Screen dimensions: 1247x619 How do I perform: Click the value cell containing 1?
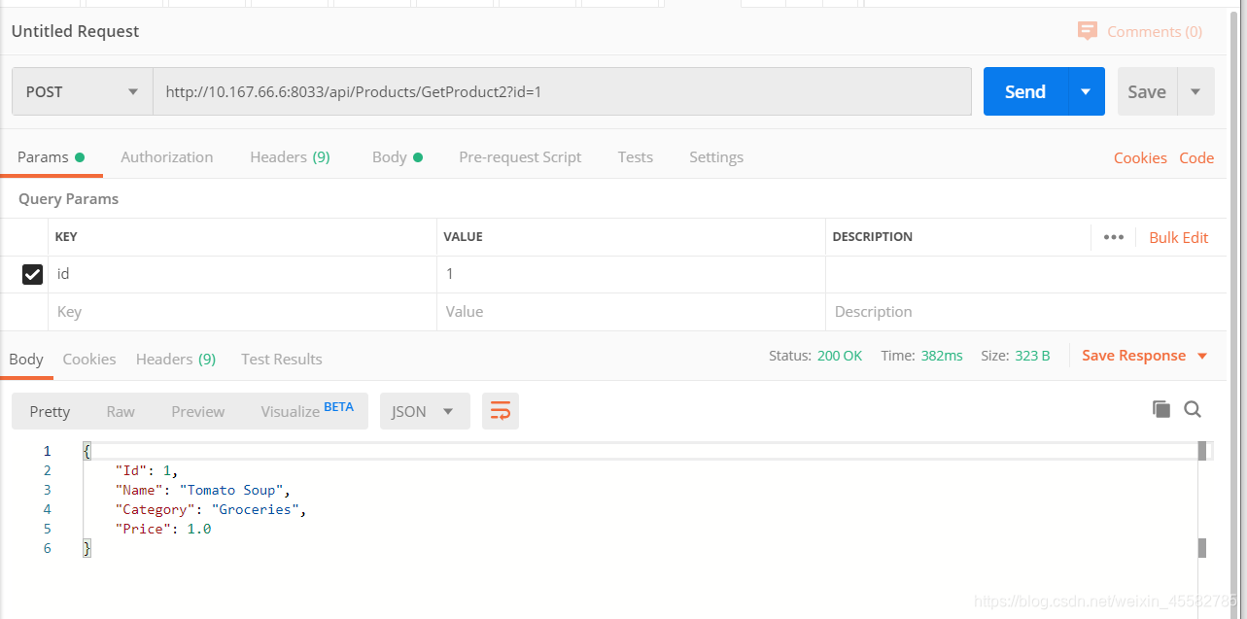tap(631, 275)
